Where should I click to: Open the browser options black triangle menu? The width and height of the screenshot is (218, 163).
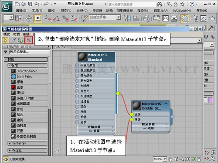(6, 52)
